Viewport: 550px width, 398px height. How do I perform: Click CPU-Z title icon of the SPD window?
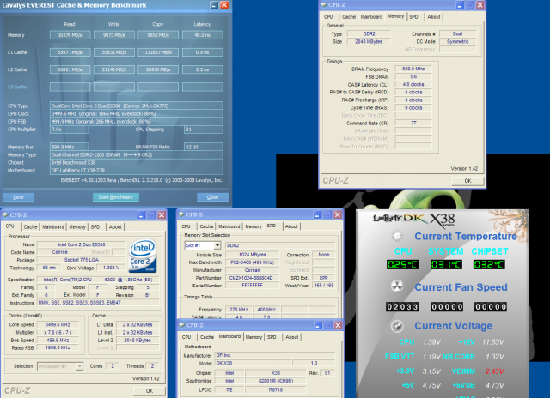click(x=181, y=214)
